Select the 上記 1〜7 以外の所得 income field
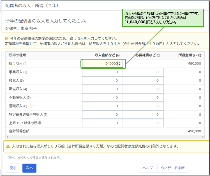 coord(102,123)
